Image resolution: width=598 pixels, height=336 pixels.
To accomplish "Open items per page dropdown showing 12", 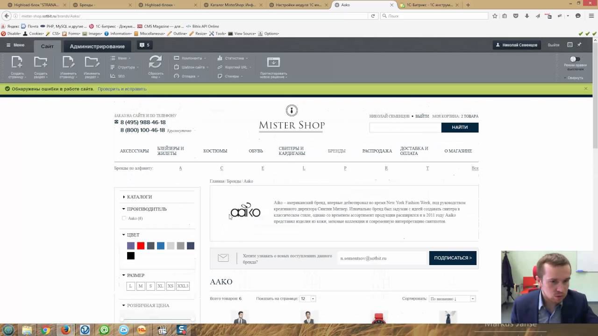I will (307, 299).
